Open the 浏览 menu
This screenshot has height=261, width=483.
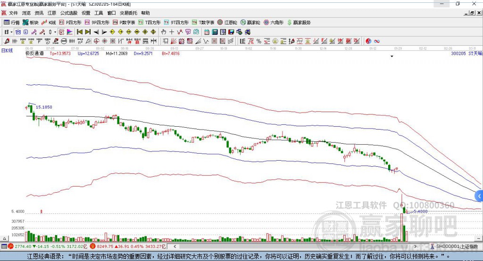click(26, 13)
